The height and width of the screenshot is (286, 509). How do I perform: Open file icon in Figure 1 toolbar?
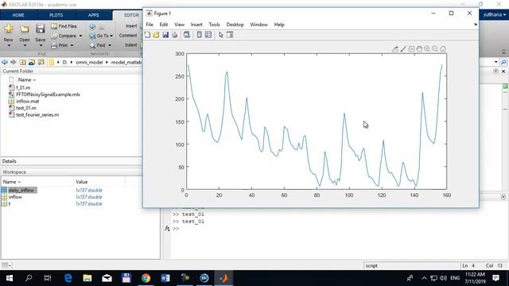156,35
